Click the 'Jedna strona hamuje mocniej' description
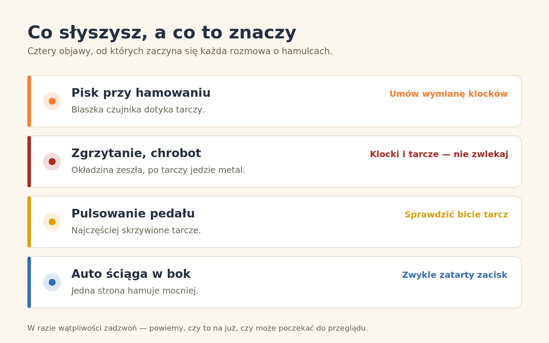This screenshot has height=343, width=549. coord(135,291)
